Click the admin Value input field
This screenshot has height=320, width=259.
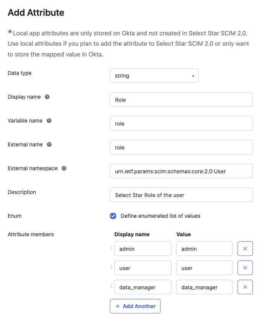click(x=205, y=249)
